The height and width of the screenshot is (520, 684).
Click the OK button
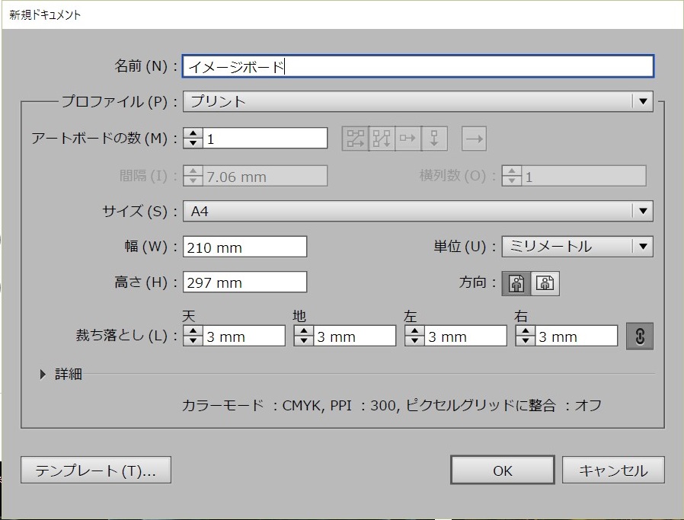(x=502, y=471)
